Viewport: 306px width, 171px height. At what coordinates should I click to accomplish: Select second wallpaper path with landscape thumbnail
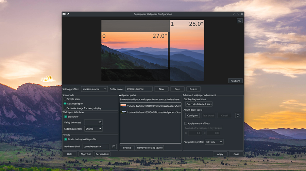tap(151, 112)
